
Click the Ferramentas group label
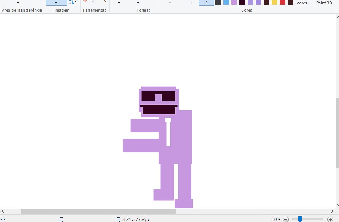[94, 10]
